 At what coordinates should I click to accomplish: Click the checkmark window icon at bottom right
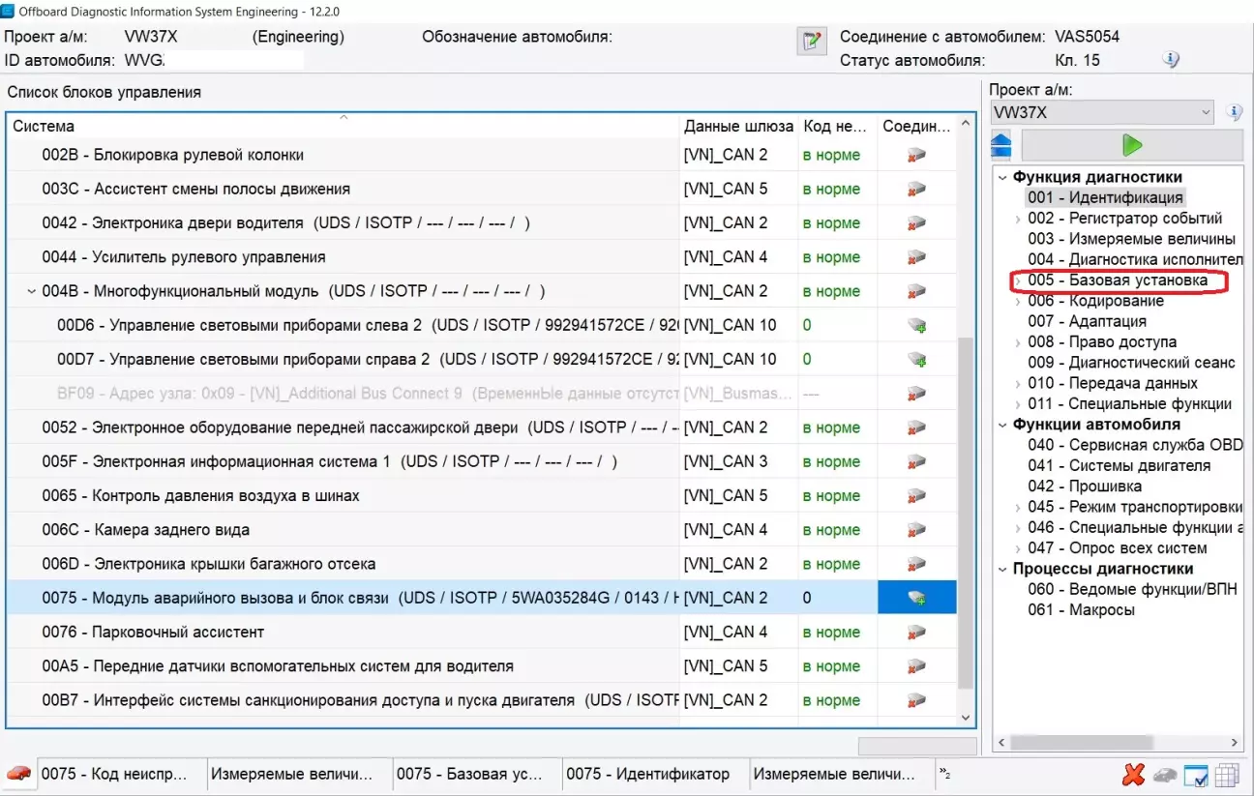click(x=1196, y=775)
